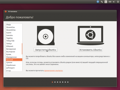Select the Georgian ქართული entry
The image size is (120, 90).
click(14, 68)
